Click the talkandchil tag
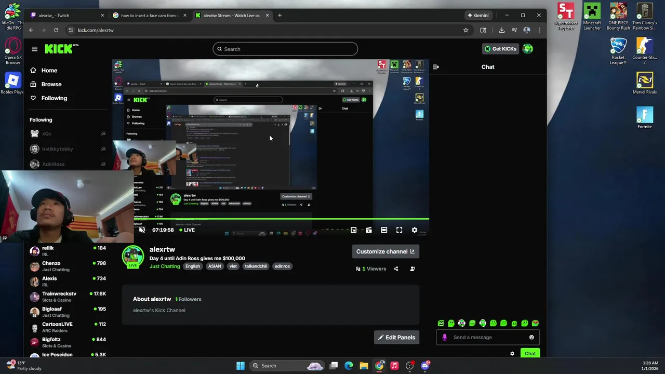The width and height of the screenshot is (665, 374). pos(255,266)
